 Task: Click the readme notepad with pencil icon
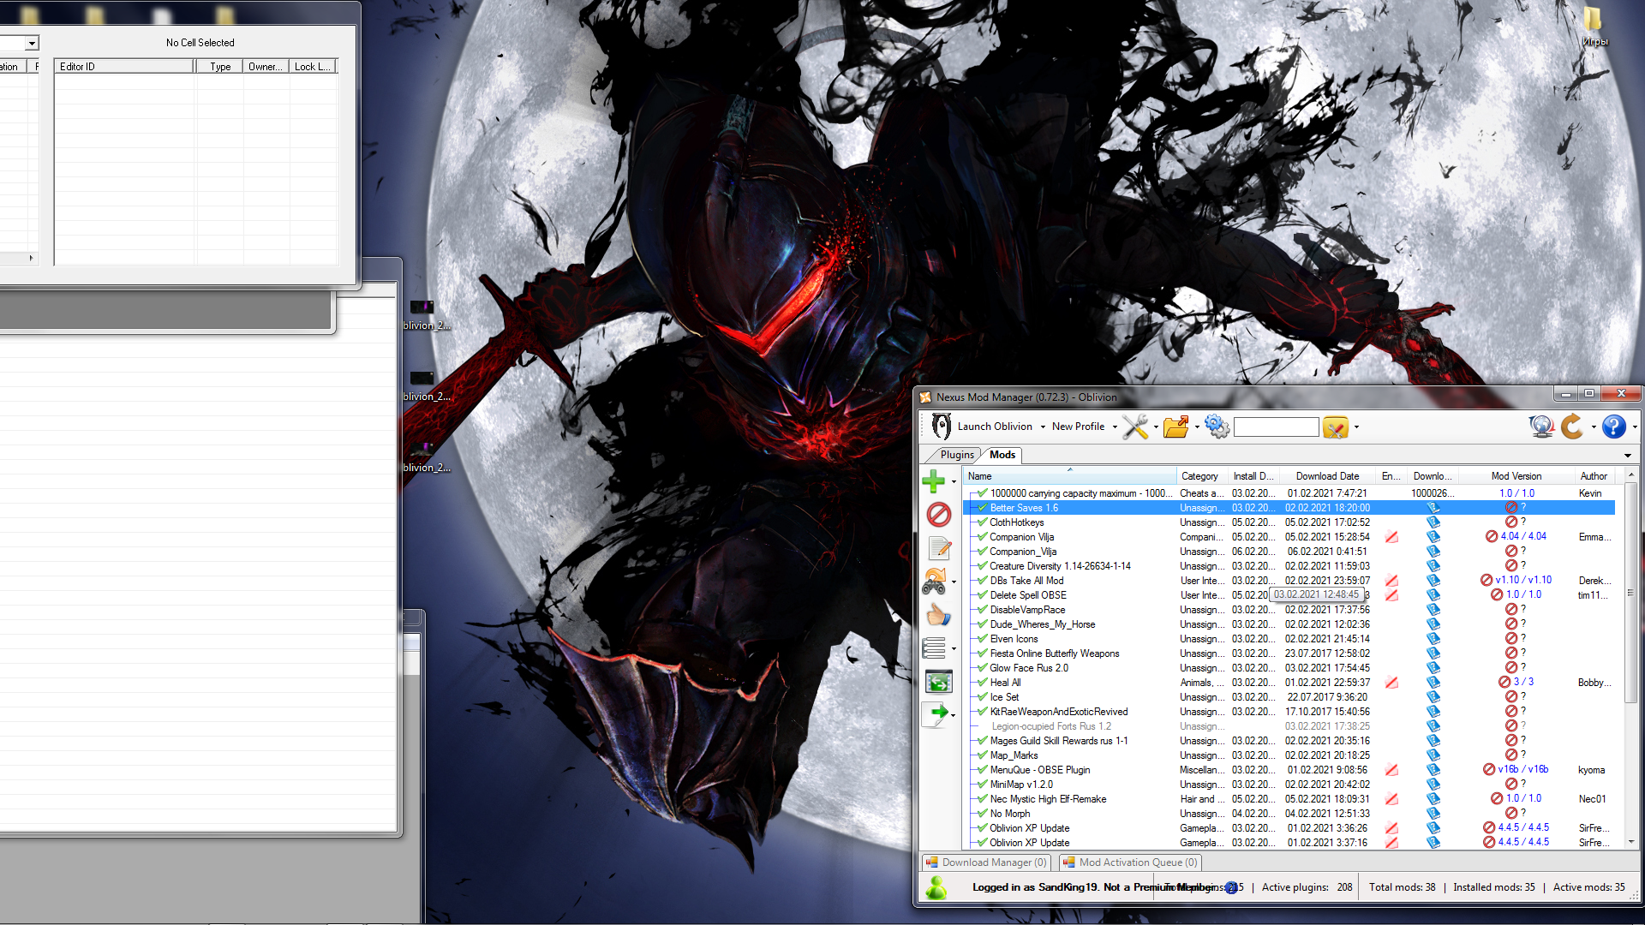click(x=939, y=548)
